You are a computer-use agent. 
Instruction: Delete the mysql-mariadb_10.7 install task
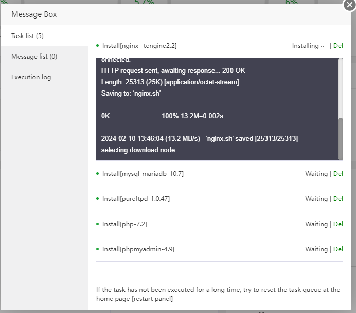click(338, 174)
